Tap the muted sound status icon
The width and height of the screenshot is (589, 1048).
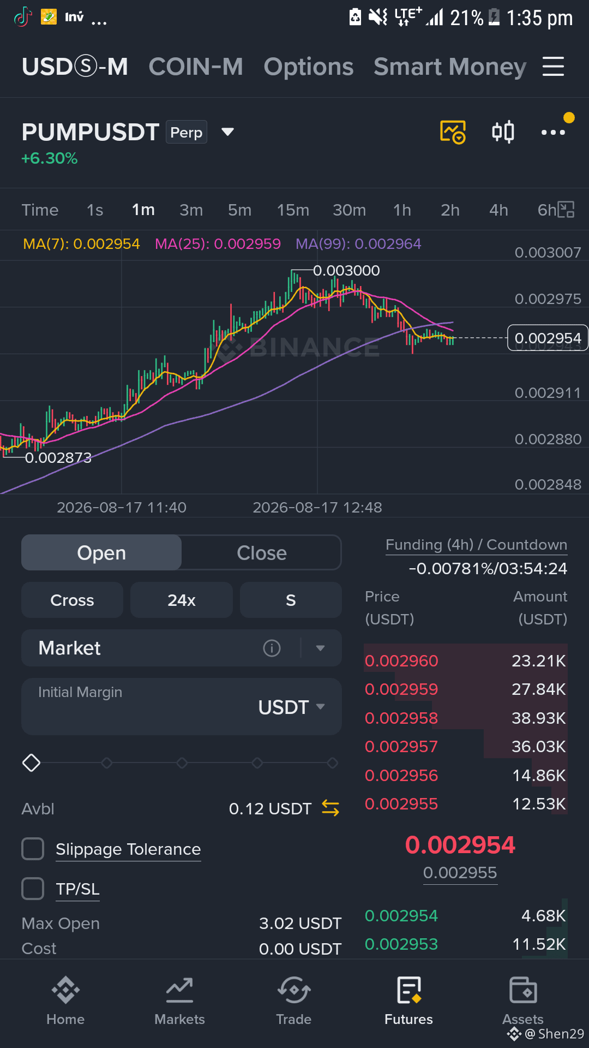tap(377, 17)
